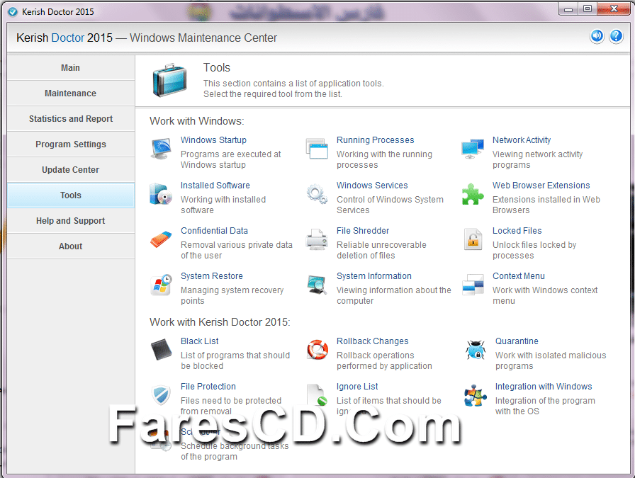Click the Installed Software disc icon
The width and height of the screenshot is (635, 478).
161,194
